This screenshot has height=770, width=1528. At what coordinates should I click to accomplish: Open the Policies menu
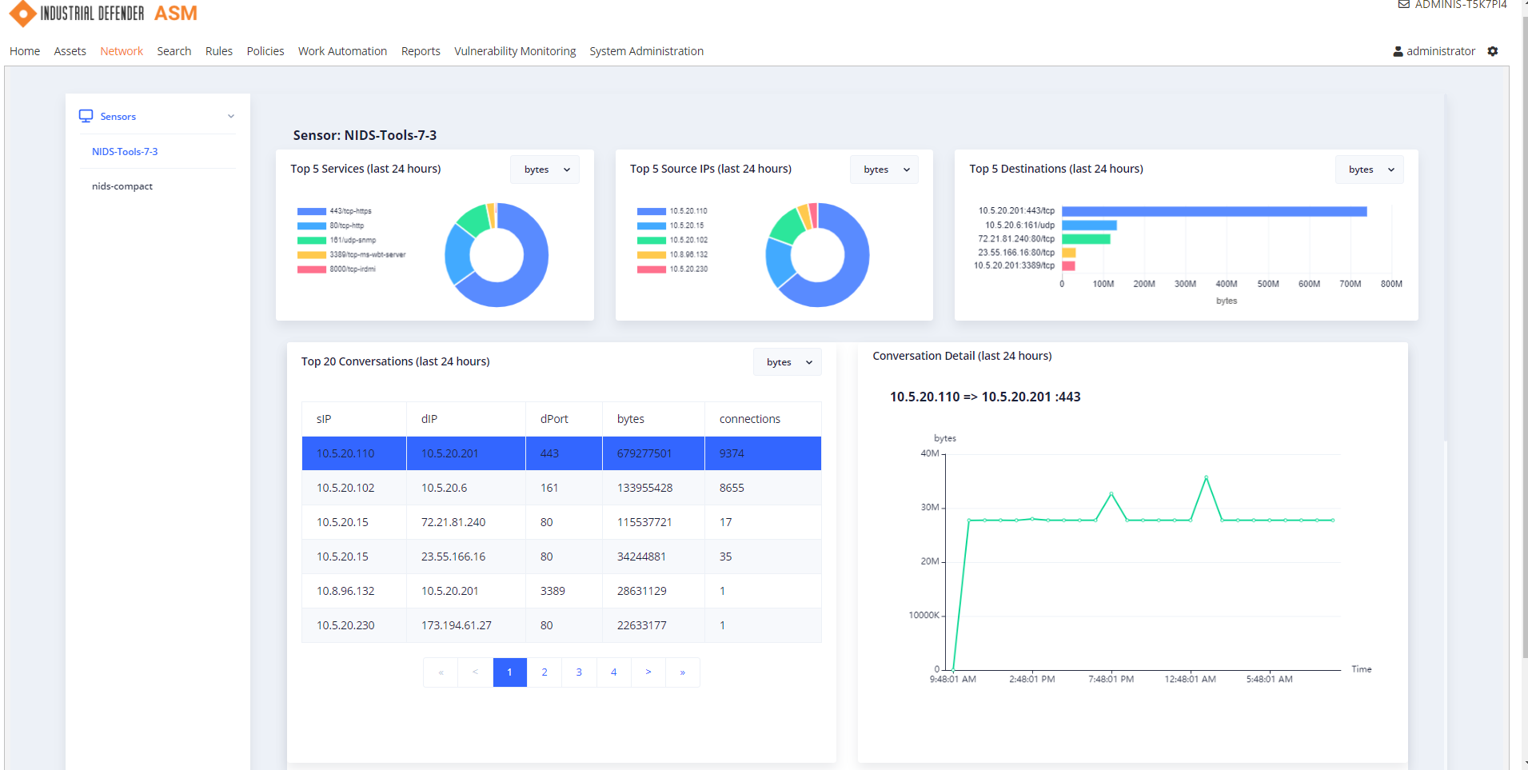point(265,51)
